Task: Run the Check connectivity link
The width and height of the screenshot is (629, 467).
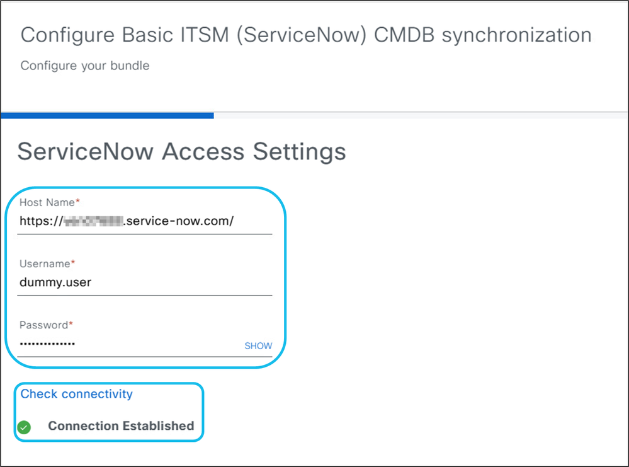Action: tap(77, 394)
